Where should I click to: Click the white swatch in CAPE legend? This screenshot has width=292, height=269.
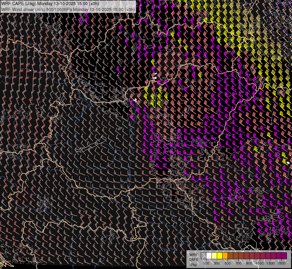[x=209, y=256]
